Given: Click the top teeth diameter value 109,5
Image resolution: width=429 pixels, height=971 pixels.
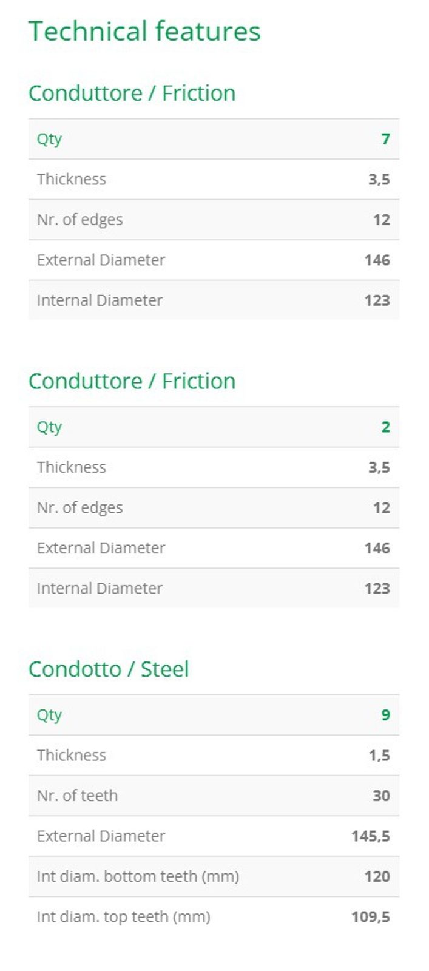Looking at the screenshot, I should click(370, 916).
